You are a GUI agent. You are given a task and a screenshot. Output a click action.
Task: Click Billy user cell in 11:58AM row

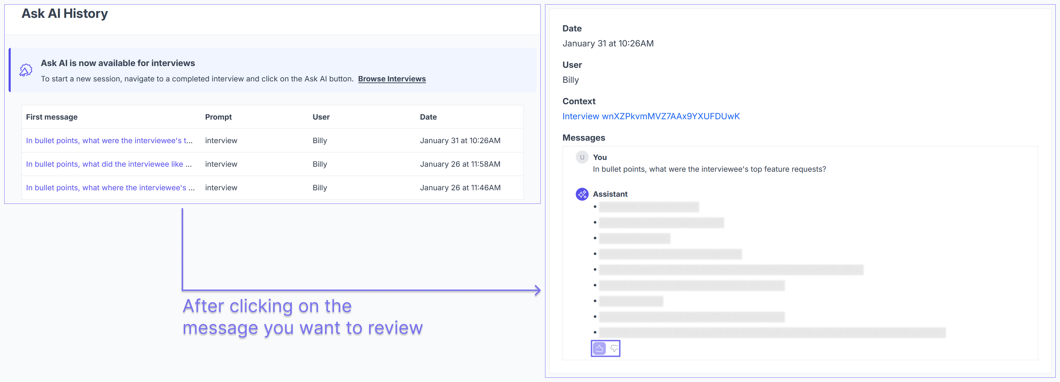click(x=320, y=164)
